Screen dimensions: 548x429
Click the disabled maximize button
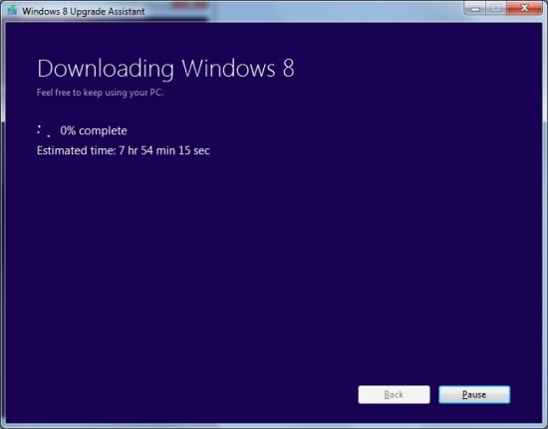click(x=495, y=8)
